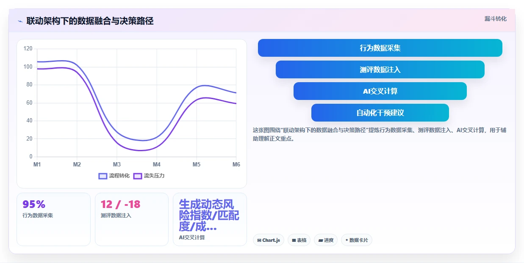Click the 生成动态风险指数 card text
Viewport: 524px width, 263px height.
209,215
